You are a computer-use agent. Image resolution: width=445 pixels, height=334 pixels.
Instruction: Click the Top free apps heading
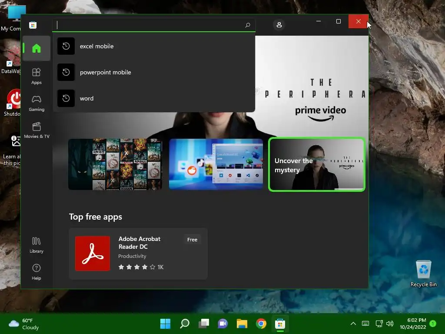point(96,217)
